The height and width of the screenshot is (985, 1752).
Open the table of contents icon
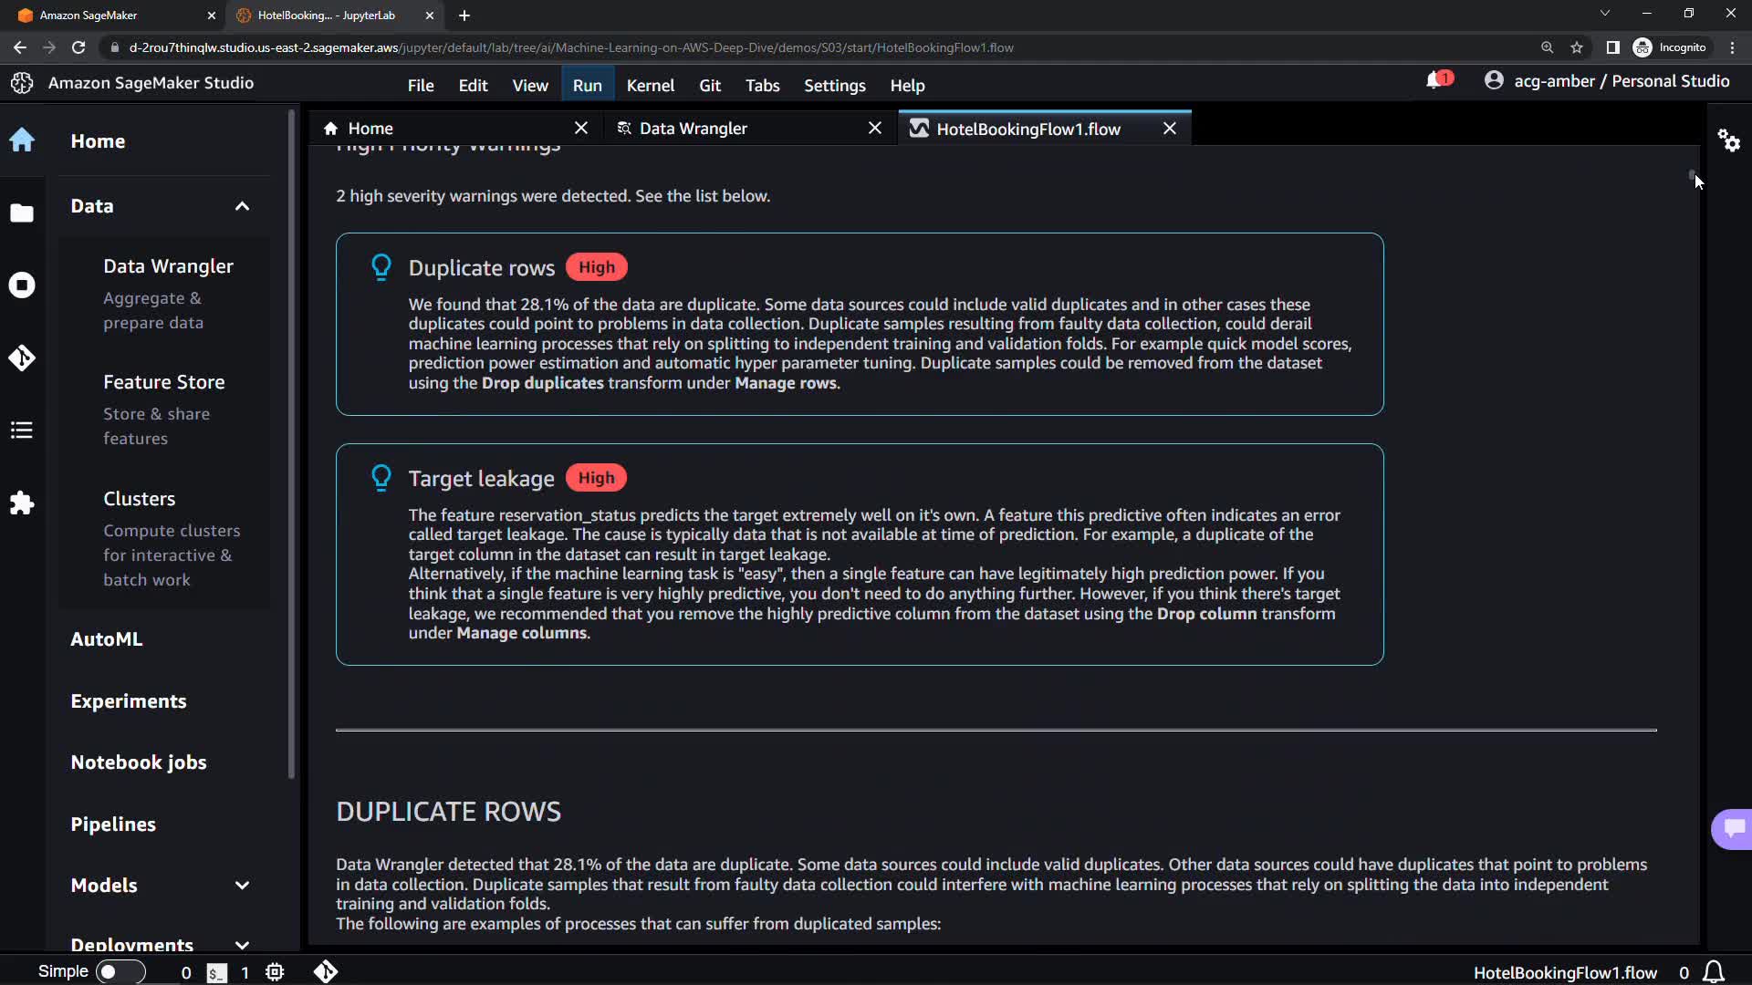click(x=22, y=430)
